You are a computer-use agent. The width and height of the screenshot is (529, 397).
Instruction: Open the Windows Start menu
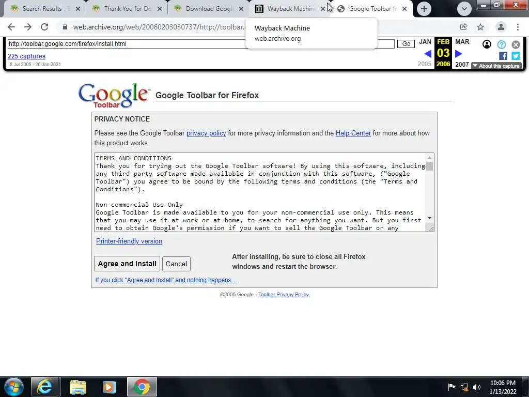tap(14, 387)
